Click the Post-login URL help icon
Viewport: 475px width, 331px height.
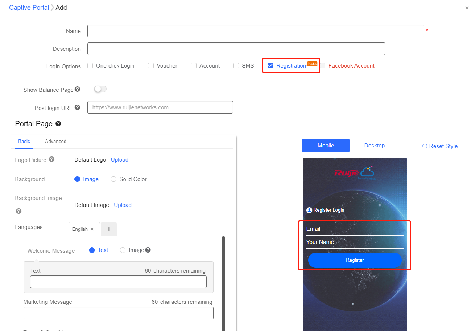[78, 107]
